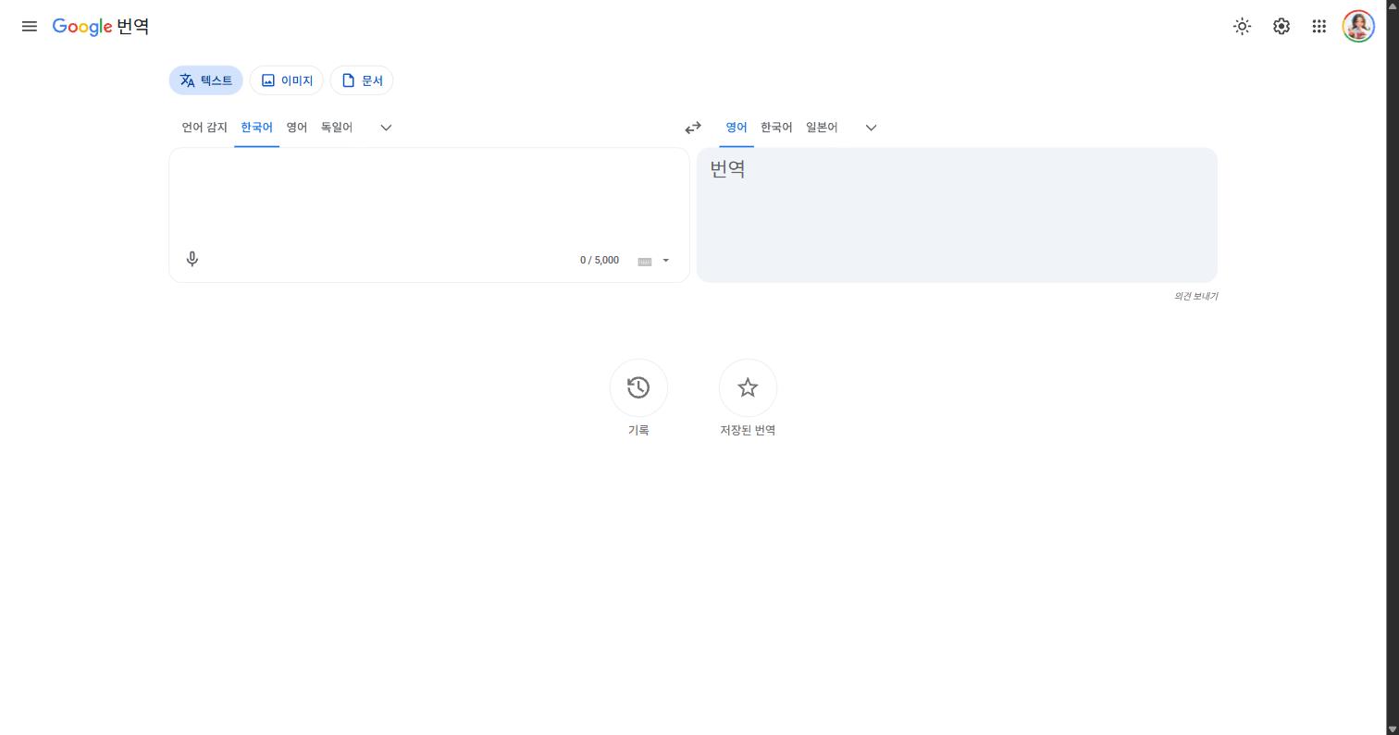Choose 독일어 as source language
Screen dimensions: 1399x735
pyautogui.click(x=337, y=128)
